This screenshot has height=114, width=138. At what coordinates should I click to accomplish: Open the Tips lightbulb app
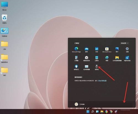click(76, 67)
